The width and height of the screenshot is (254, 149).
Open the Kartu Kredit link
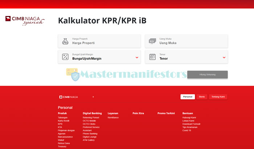click(x=64, y=121)
